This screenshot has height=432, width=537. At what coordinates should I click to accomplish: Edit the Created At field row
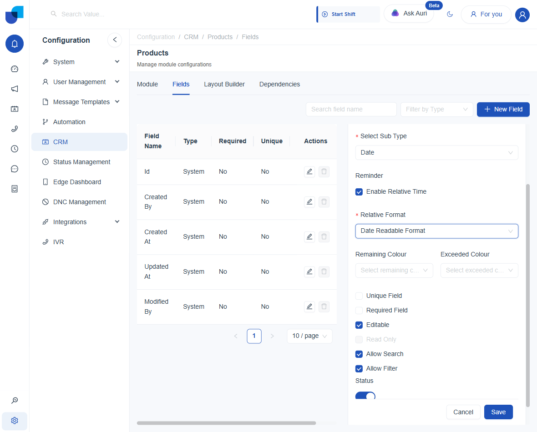(x=309, y=236)
